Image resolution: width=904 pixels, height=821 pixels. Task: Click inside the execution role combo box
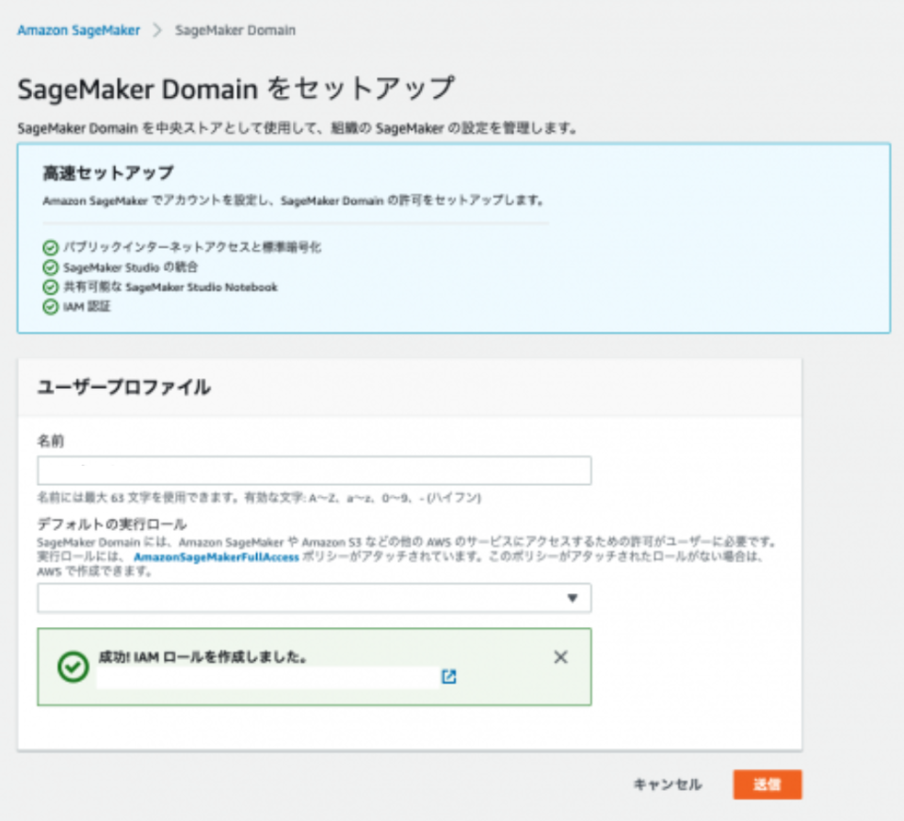tap(282, 599)
